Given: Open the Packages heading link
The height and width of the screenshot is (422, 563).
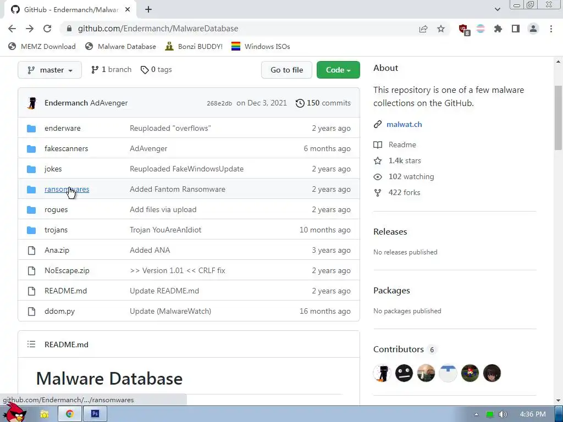Looking at the screenshot, I should [391, 291].
